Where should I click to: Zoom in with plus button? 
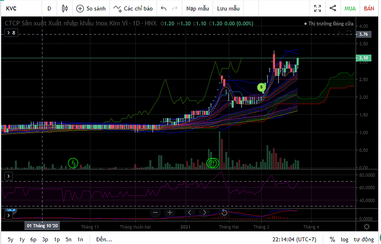170,213
